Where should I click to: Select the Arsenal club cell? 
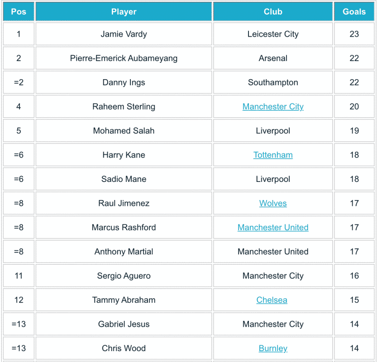[273, 58]
